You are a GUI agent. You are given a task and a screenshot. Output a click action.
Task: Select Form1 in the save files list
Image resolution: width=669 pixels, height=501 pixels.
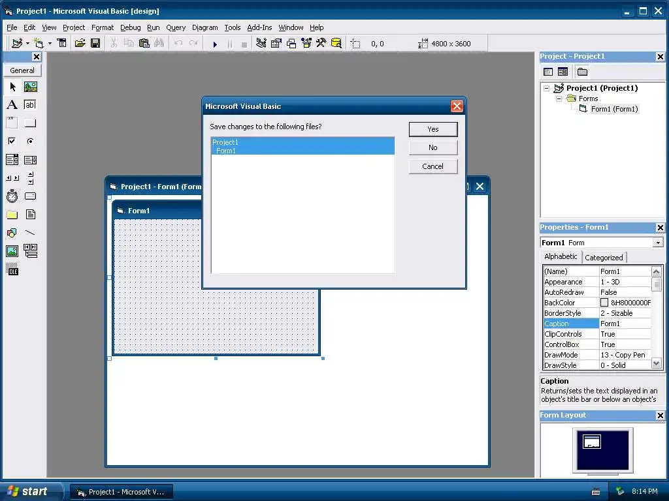coord(302,151)
